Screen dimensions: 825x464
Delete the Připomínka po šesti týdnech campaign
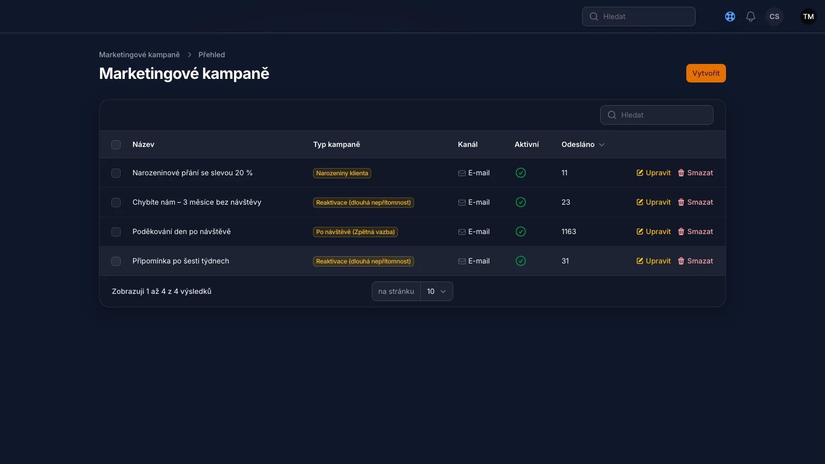[x=695, y=261]
